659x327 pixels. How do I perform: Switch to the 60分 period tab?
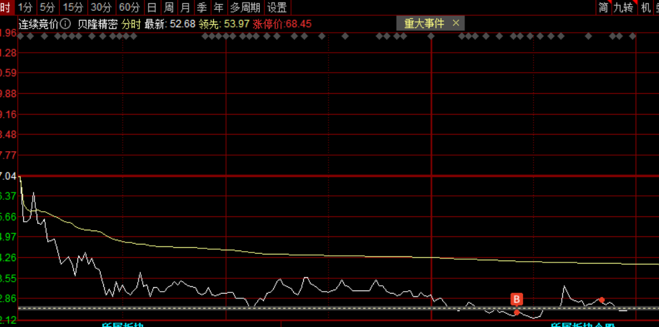pos(129,7)
